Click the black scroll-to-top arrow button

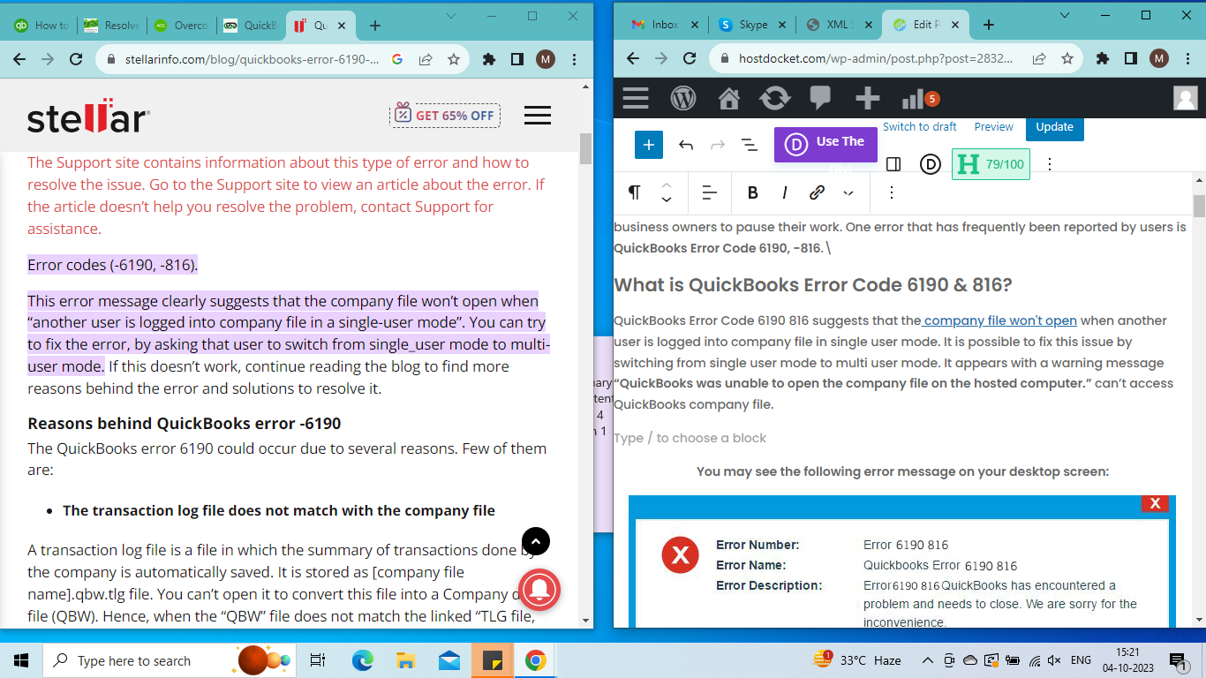(x=536, y=541)
